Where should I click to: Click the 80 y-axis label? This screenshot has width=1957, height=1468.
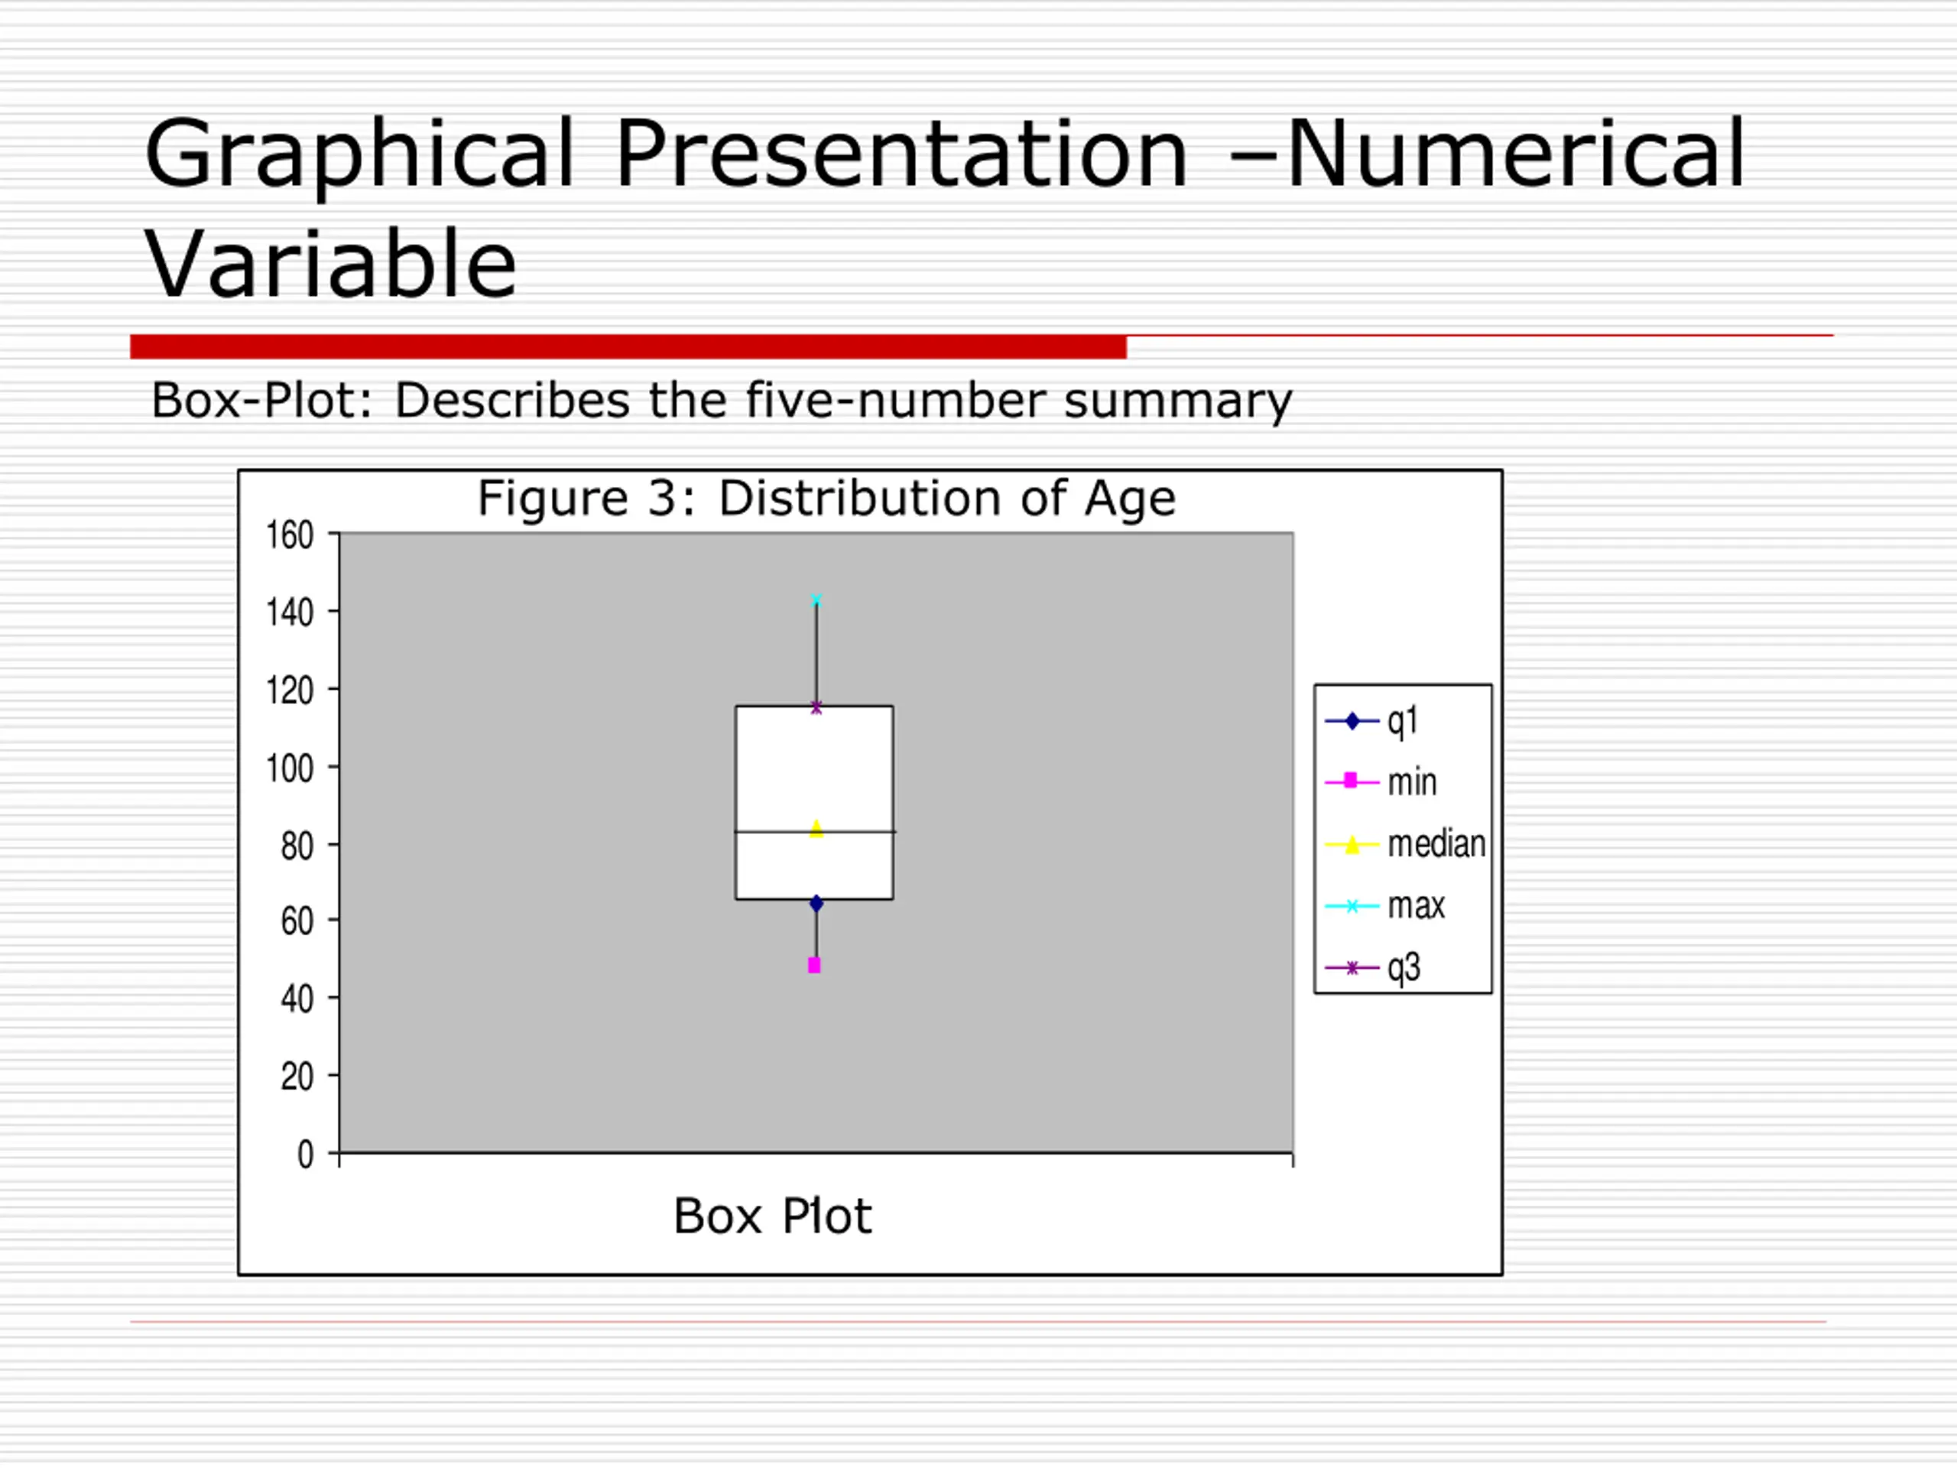[x=297, y=845]
